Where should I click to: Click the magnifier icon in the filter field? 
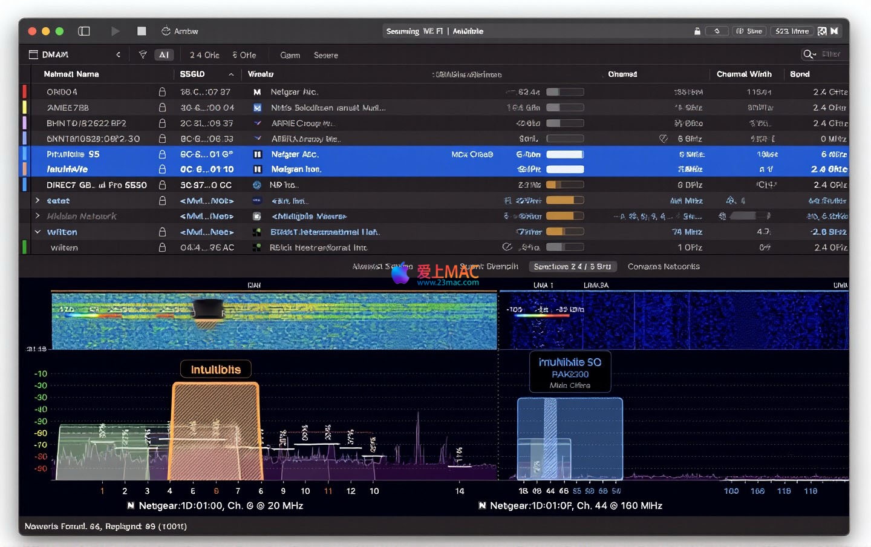pos(807,54)
